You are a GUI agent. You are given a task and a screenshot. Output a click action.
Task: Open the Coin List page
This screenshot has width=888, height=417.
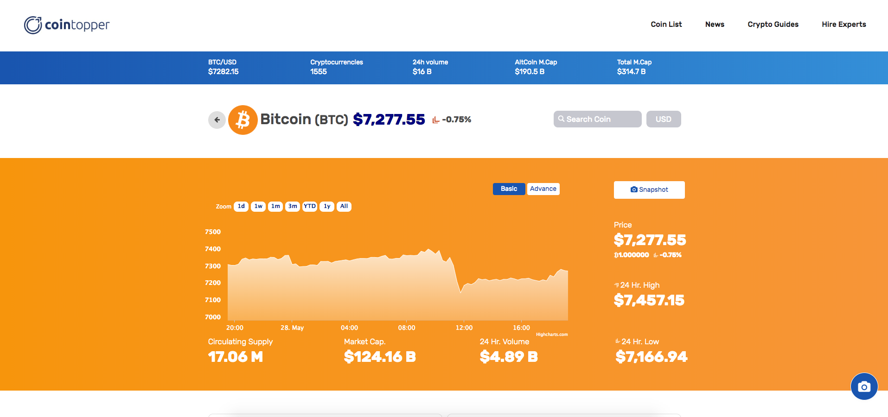click(666, 24)
